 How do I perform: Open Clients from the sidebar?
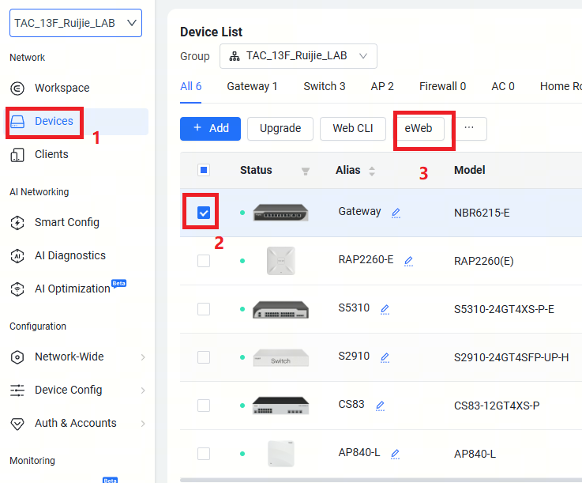[x=51, y=155]
